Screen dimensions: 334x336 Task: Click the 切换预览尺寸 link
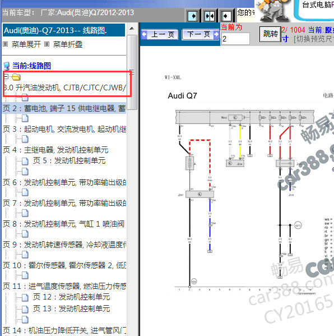click(x=314, y=39)
